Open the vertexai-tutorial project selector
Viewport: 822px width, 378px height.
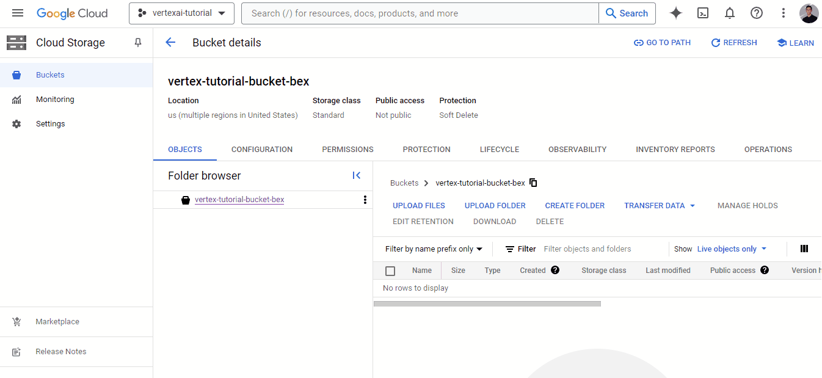click(x=181, y=13)
